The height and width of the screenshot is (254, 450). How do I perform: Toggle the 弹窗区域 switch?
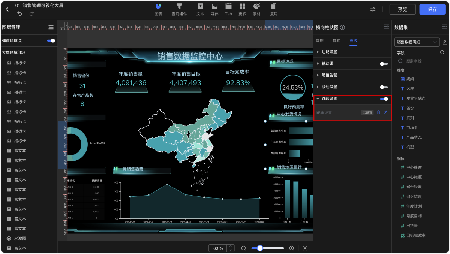[x=51, y=40]
